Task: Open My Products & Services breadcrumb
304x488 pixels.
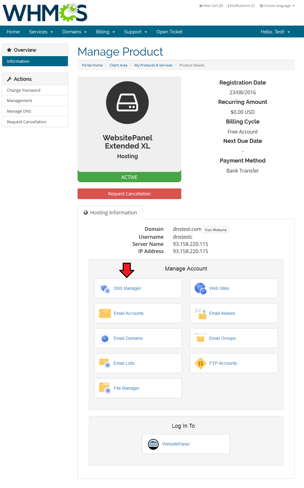Action: (x=153, y=65)
